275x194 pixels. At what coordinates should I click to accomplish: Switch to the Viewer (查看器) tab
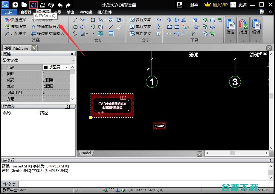pos(26,12)
